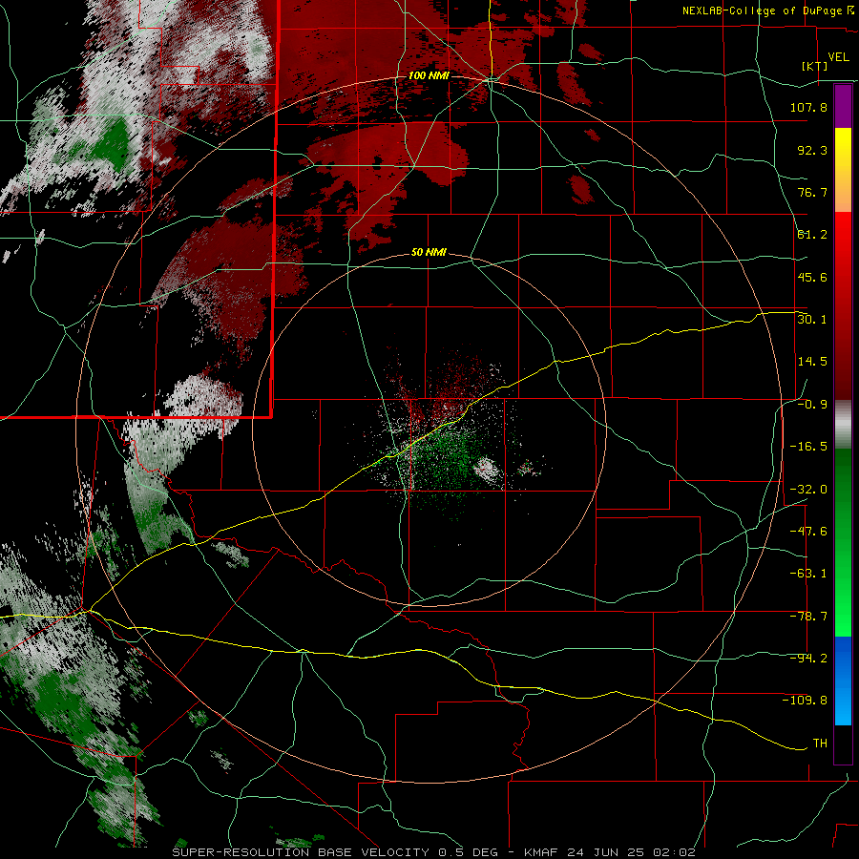The width and height of the screenshot is (859, 859).
Task: Select the -32.0 velocity scale value
Action: (808, 490)
